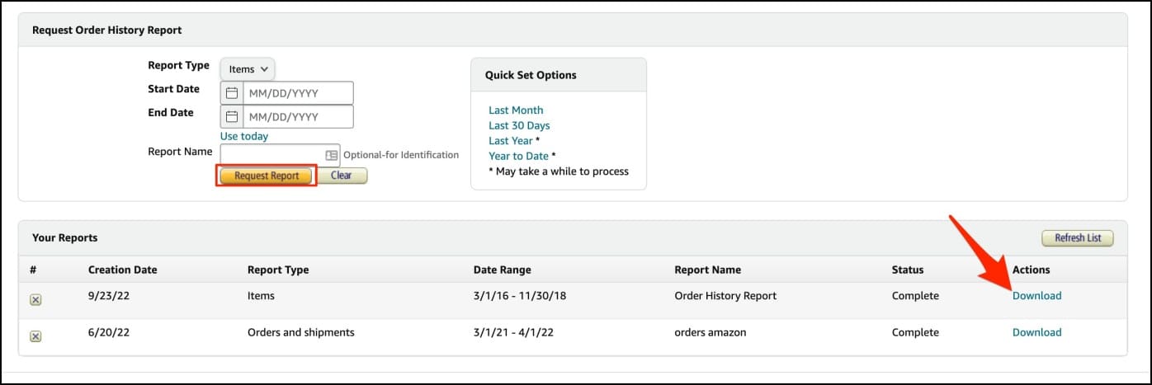Click the Refresh List button
1152x385 pixels.
click(x=1078, y=238)
